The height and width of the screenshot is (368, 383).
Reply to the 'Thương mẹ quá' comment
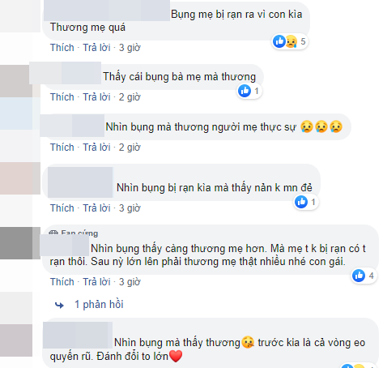[x=96, y=48]
